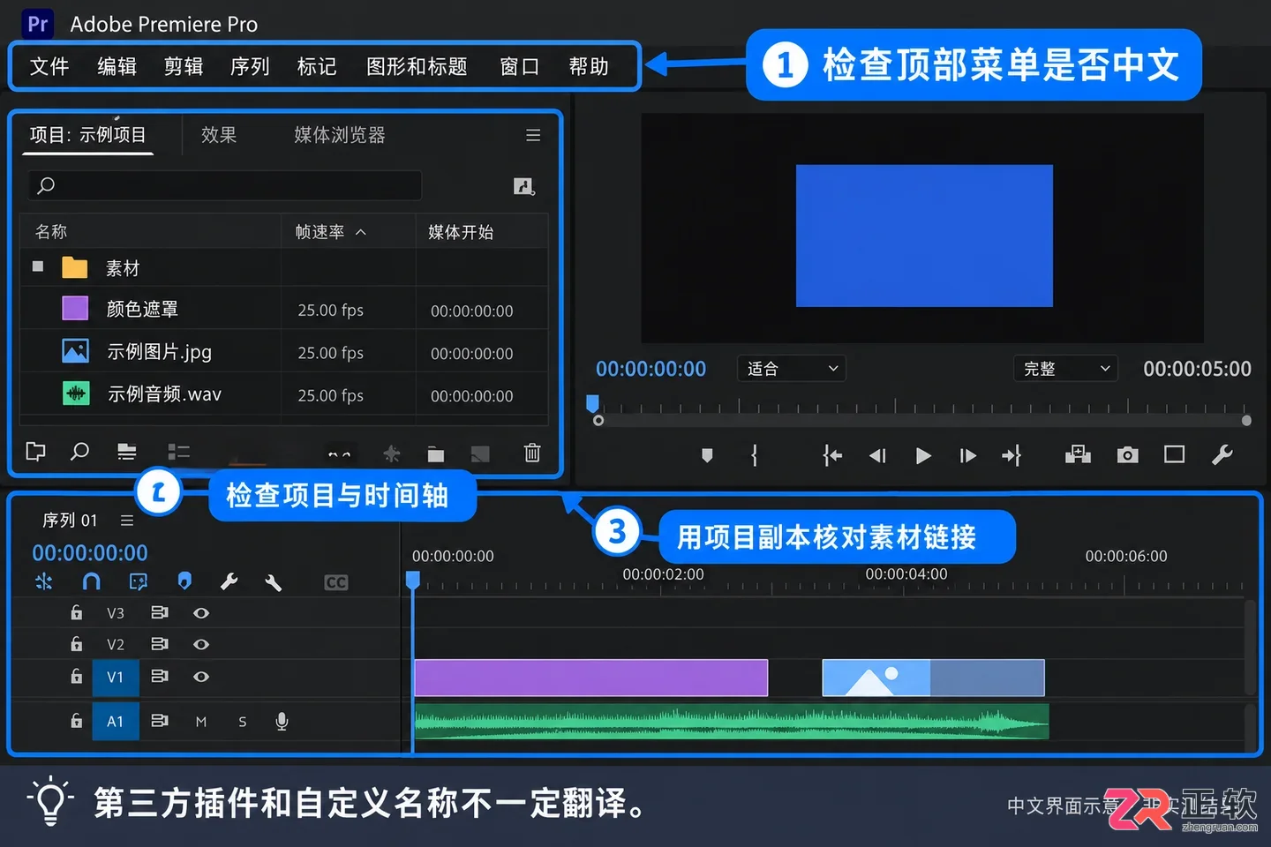This screenshot has width=1271, height=847.
Task: Select the 示例图片.jpg file
Action: [x=160, y=352]
